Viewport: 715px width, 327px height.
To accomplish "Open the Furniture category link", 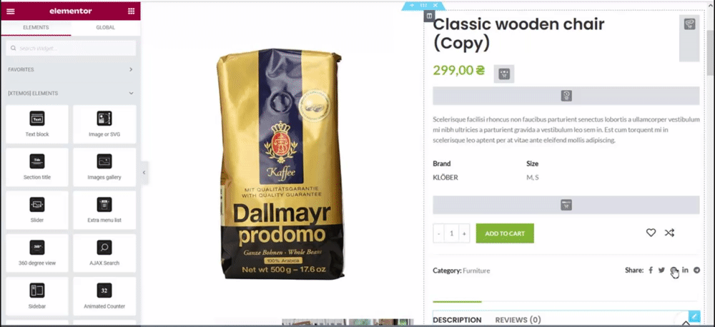I will coord(476,271).
